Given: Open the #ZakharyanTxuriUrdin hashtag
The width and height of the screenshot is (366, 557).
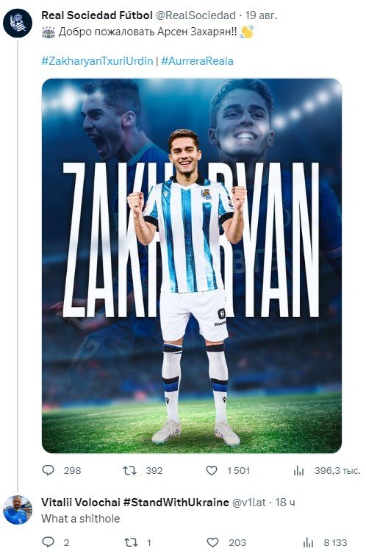Looking at the screenshot, I should coord(97,61).
